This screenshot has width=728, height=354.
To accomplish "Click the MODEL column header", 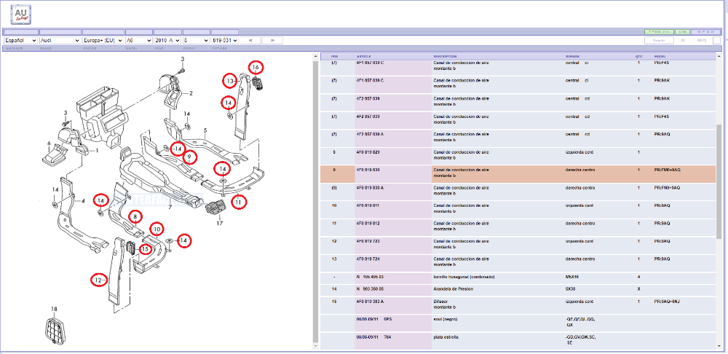I will (660, 56).
